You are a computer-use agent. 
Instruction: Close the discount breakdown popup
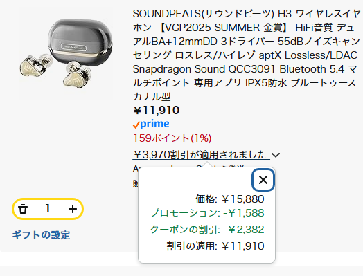coord(263,180)
